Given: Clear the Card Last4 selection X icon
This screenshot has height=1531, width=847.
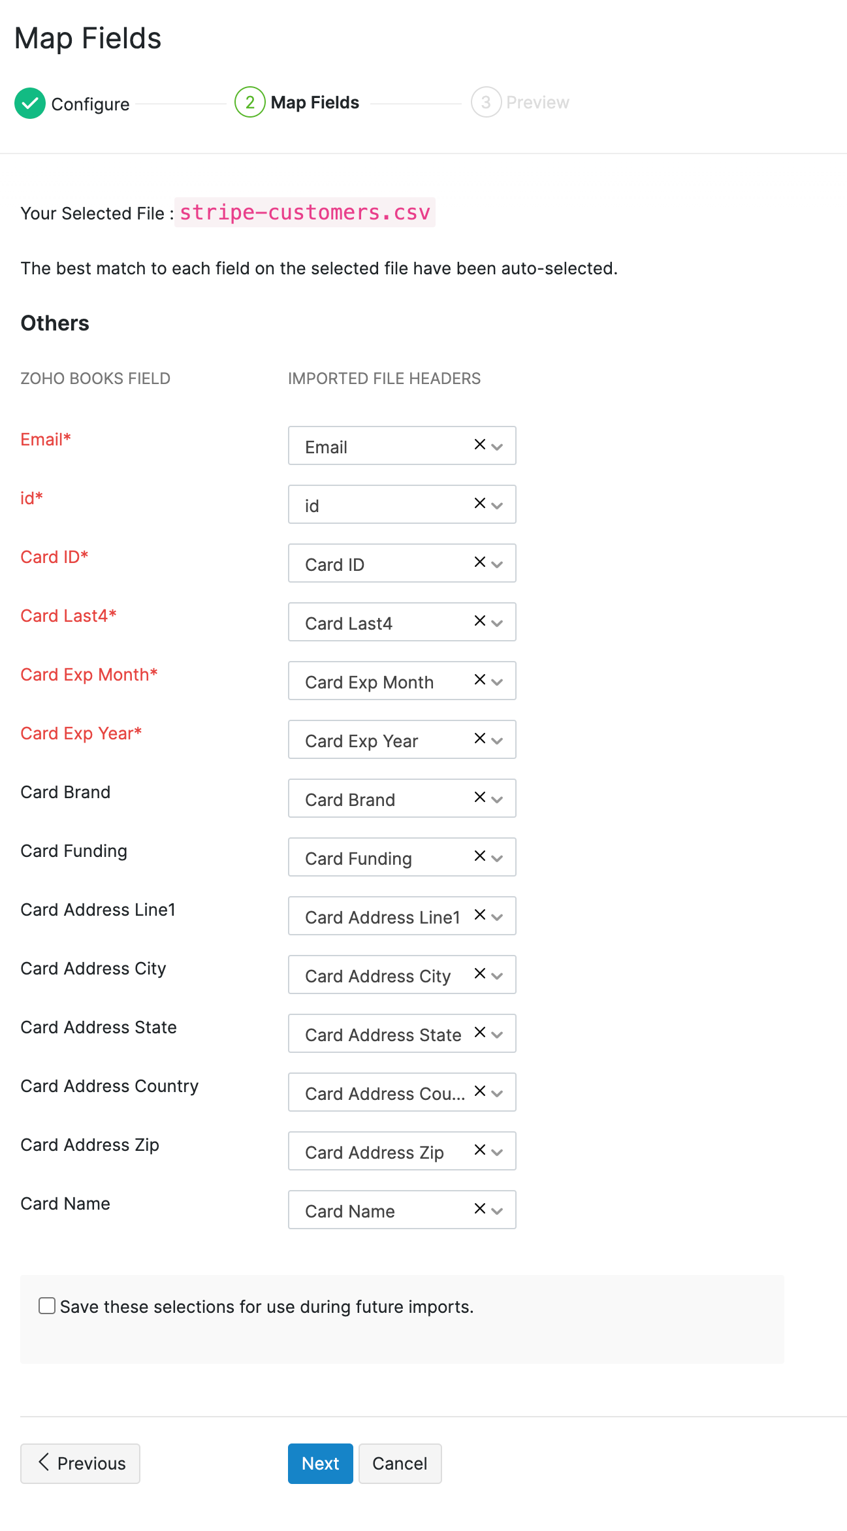Looking at the screenshot, I should [x=480, y=621].
